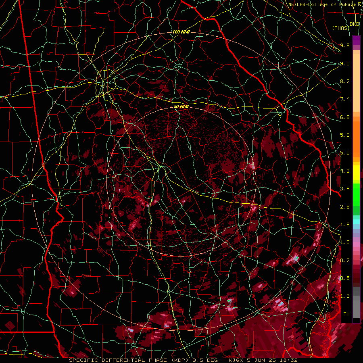The height and width of the screenshot is (363, 363).
Task: Click the 5.8 value on the color scale
Action: pos(345,135)
